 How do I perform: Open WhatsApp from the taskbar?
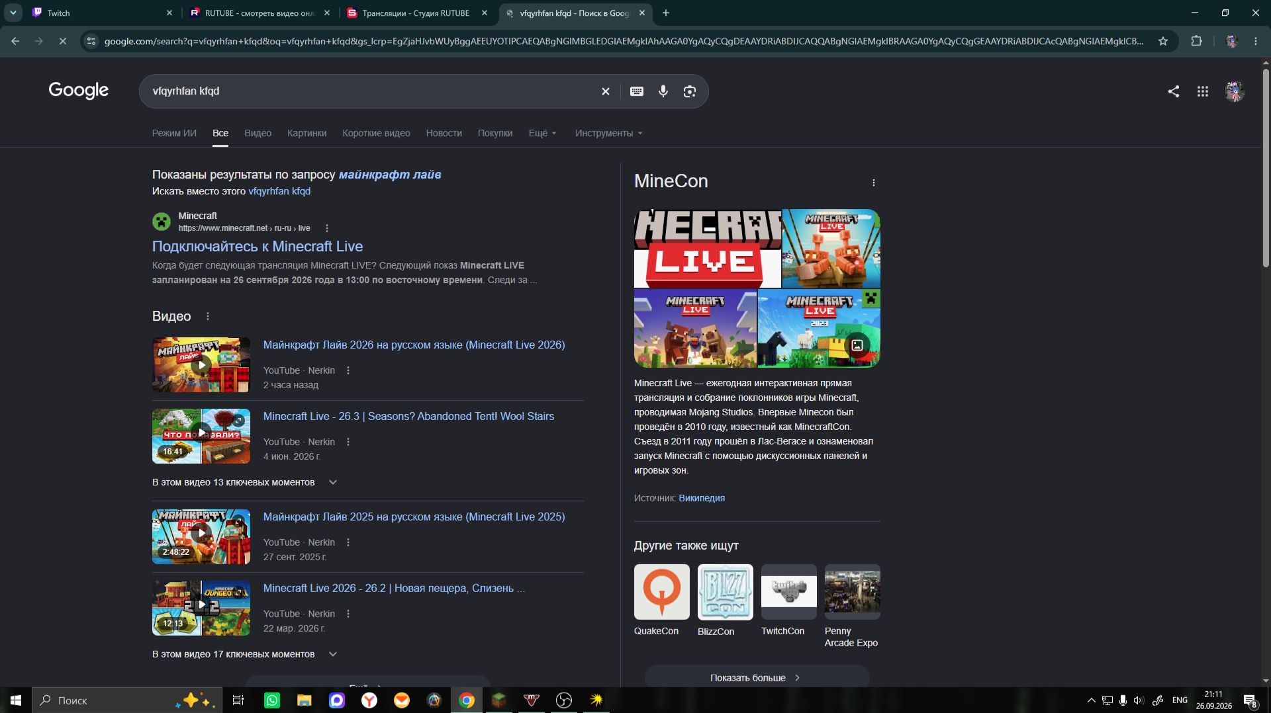pyautogui.click(x=271, y=700)
